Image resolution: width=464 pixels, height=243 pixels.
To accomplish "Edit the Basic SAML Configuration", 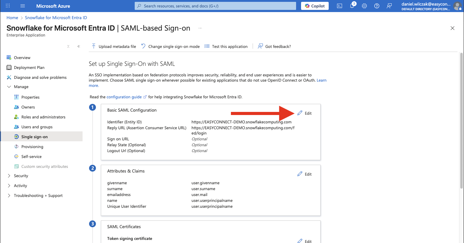I will [304, 113].
